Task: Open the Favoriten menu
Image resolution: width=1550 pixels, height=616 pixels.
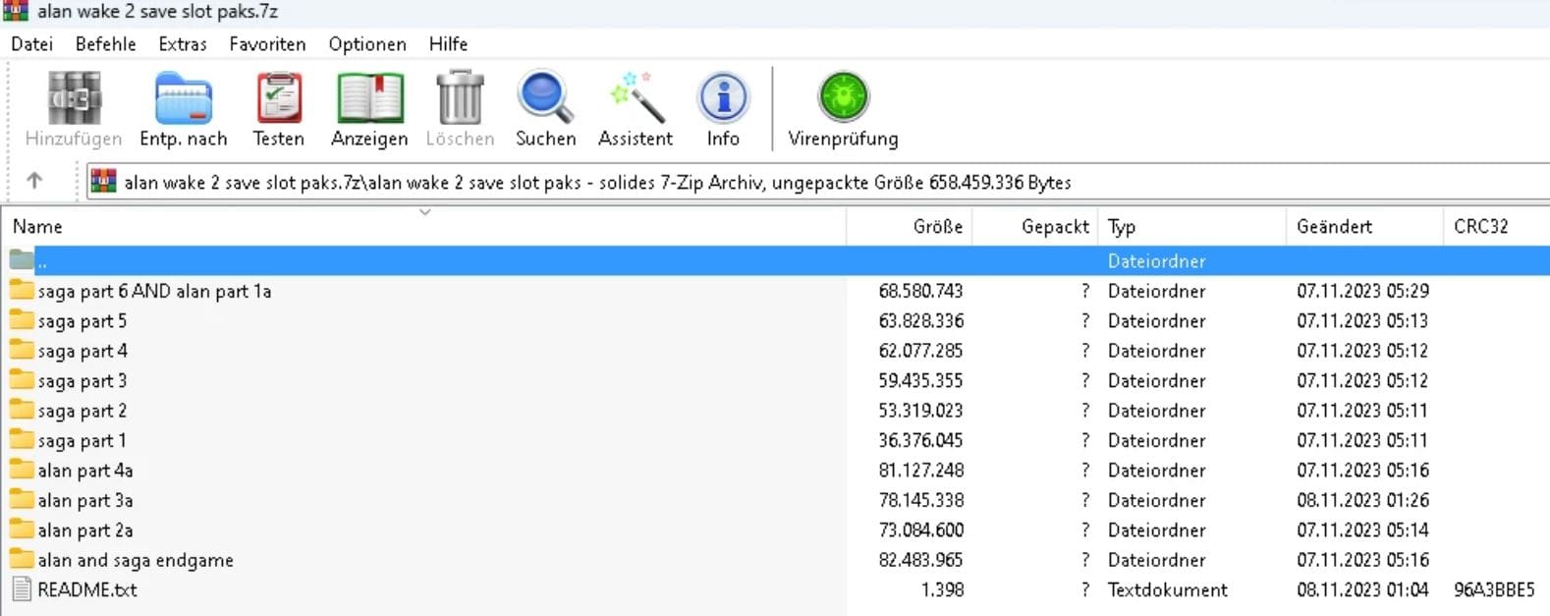Action: [267, 44]
